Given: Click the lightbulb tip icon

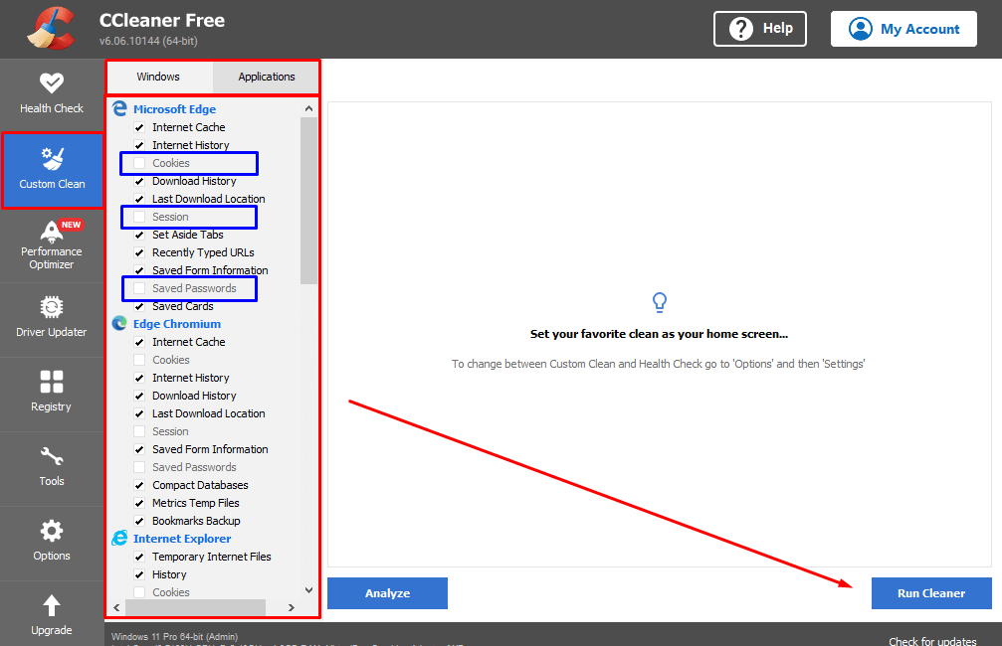Looking at the screenshot, I should click(660, 302).
